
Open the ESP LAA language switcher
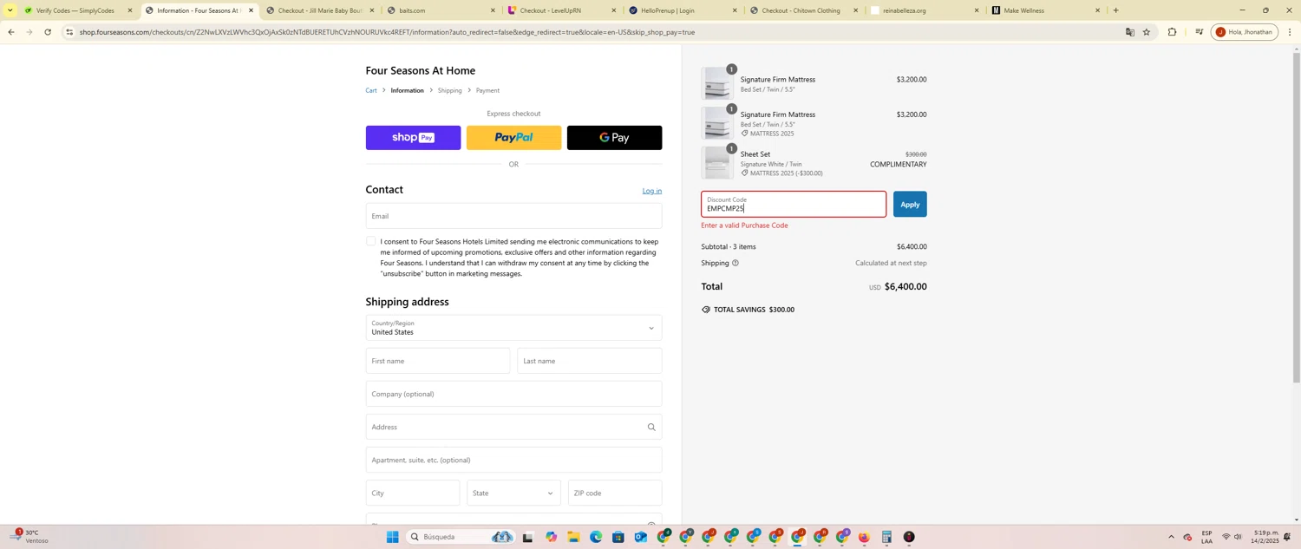(x=1206, y=537)
